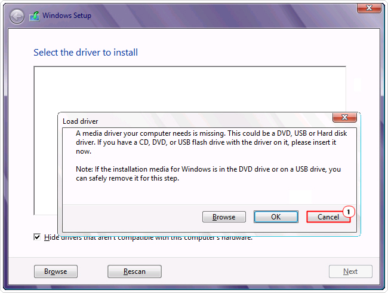
Task: Cancel the Load driver dialog
Action: [x=328, y=217]
